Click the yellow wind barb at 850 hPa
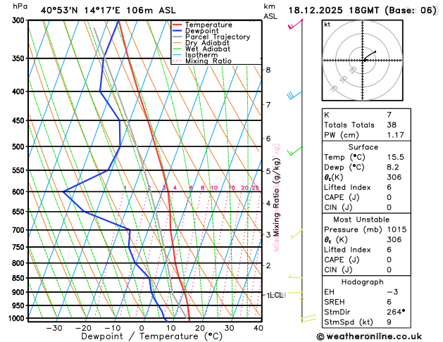Screen dimensions: 443x342 tap(295, 277)
